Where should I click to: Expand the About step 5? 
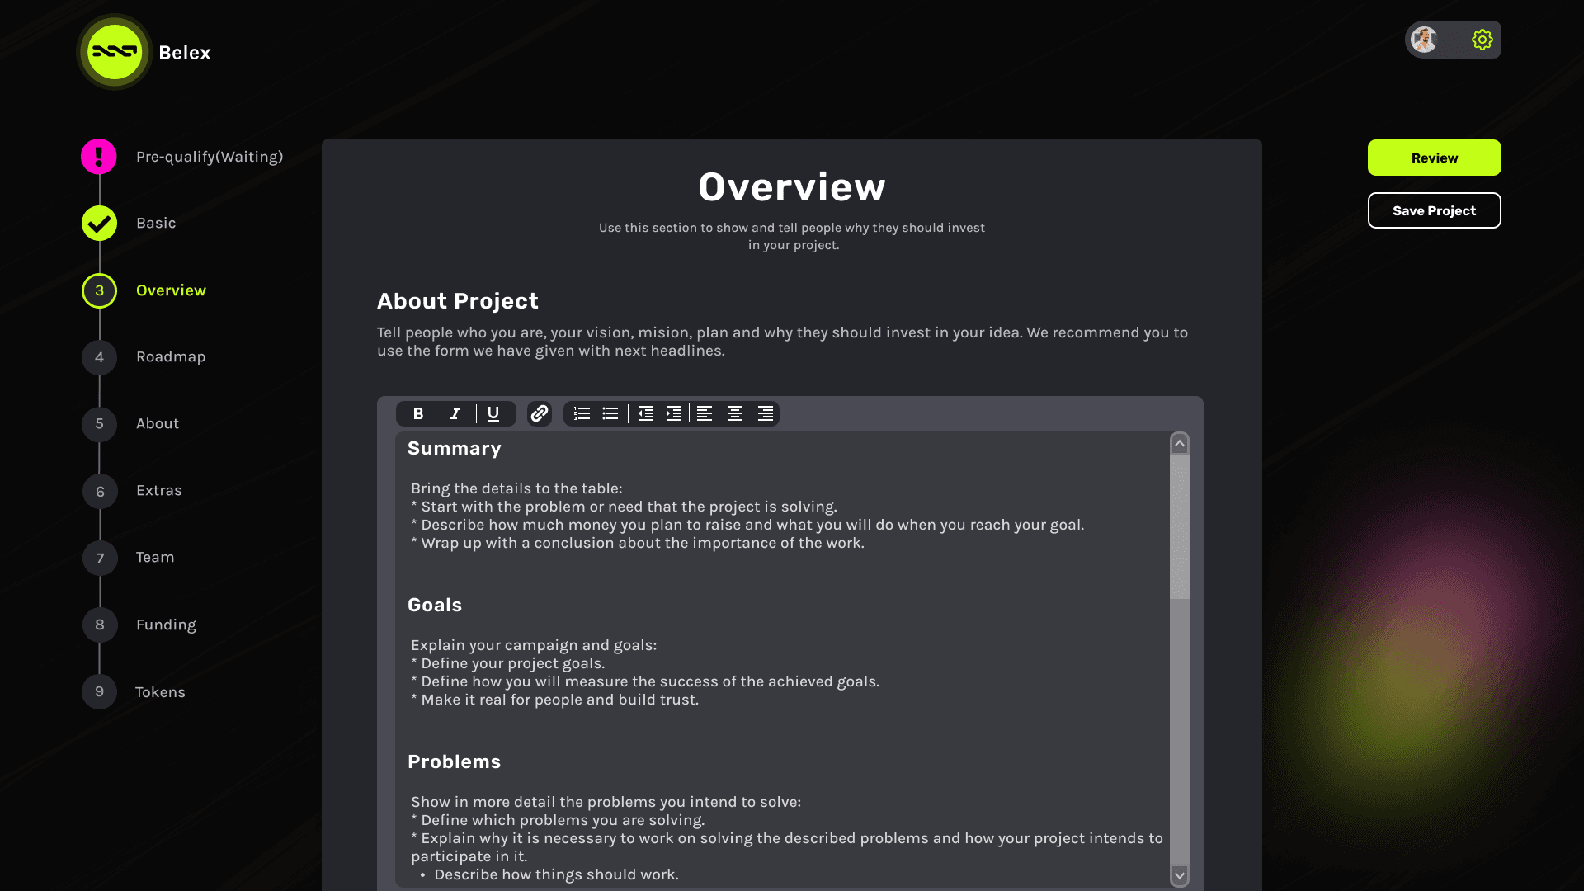point(157,423)
